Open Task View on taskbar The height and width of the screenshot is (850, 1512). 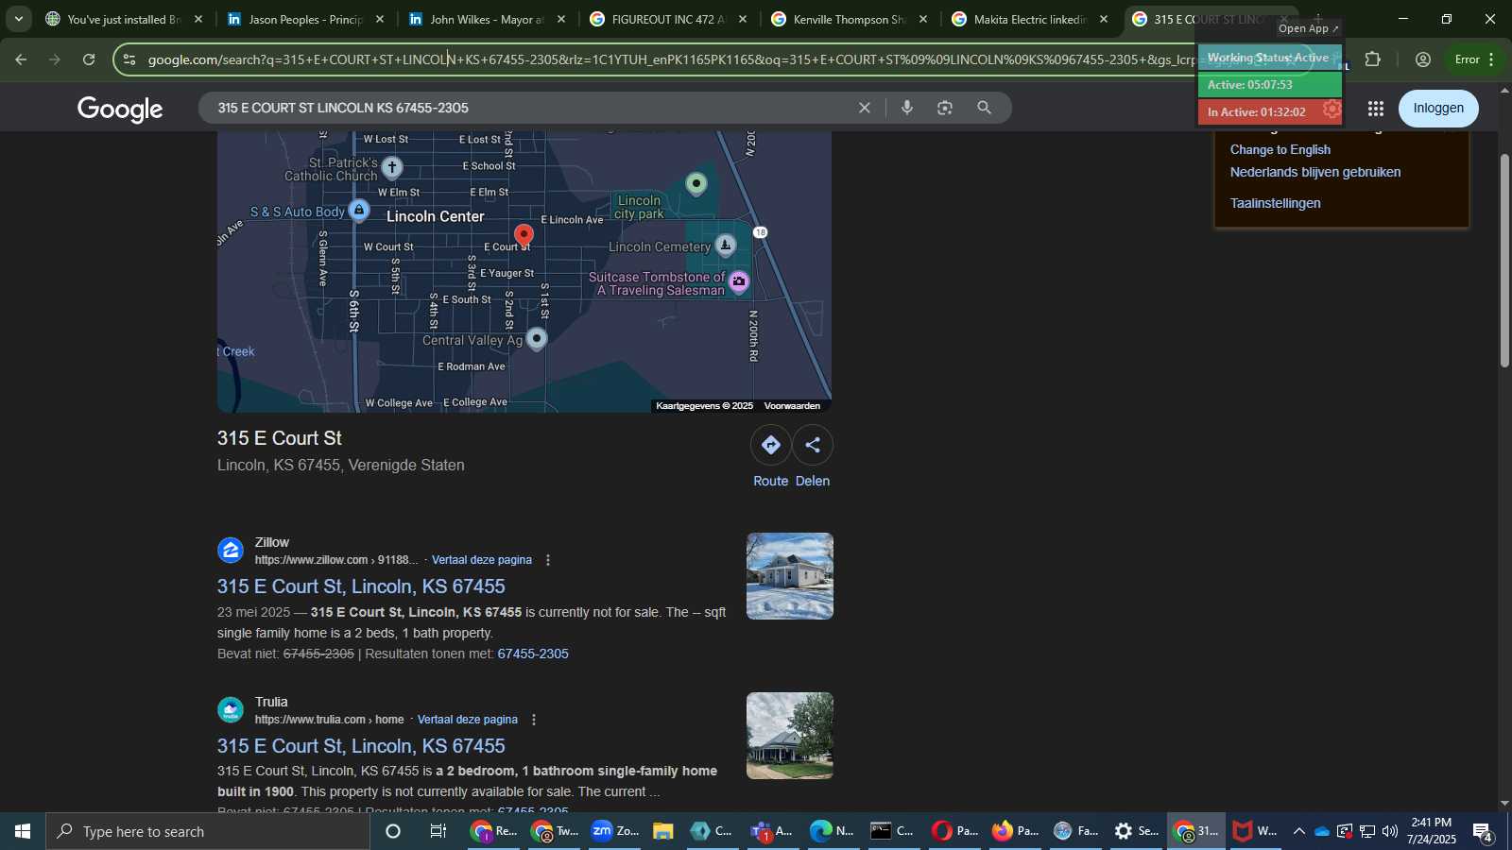click(438, 831)
